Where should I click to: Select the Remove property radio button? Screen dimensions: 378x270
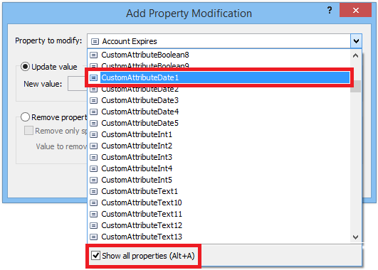click(25, 117)
